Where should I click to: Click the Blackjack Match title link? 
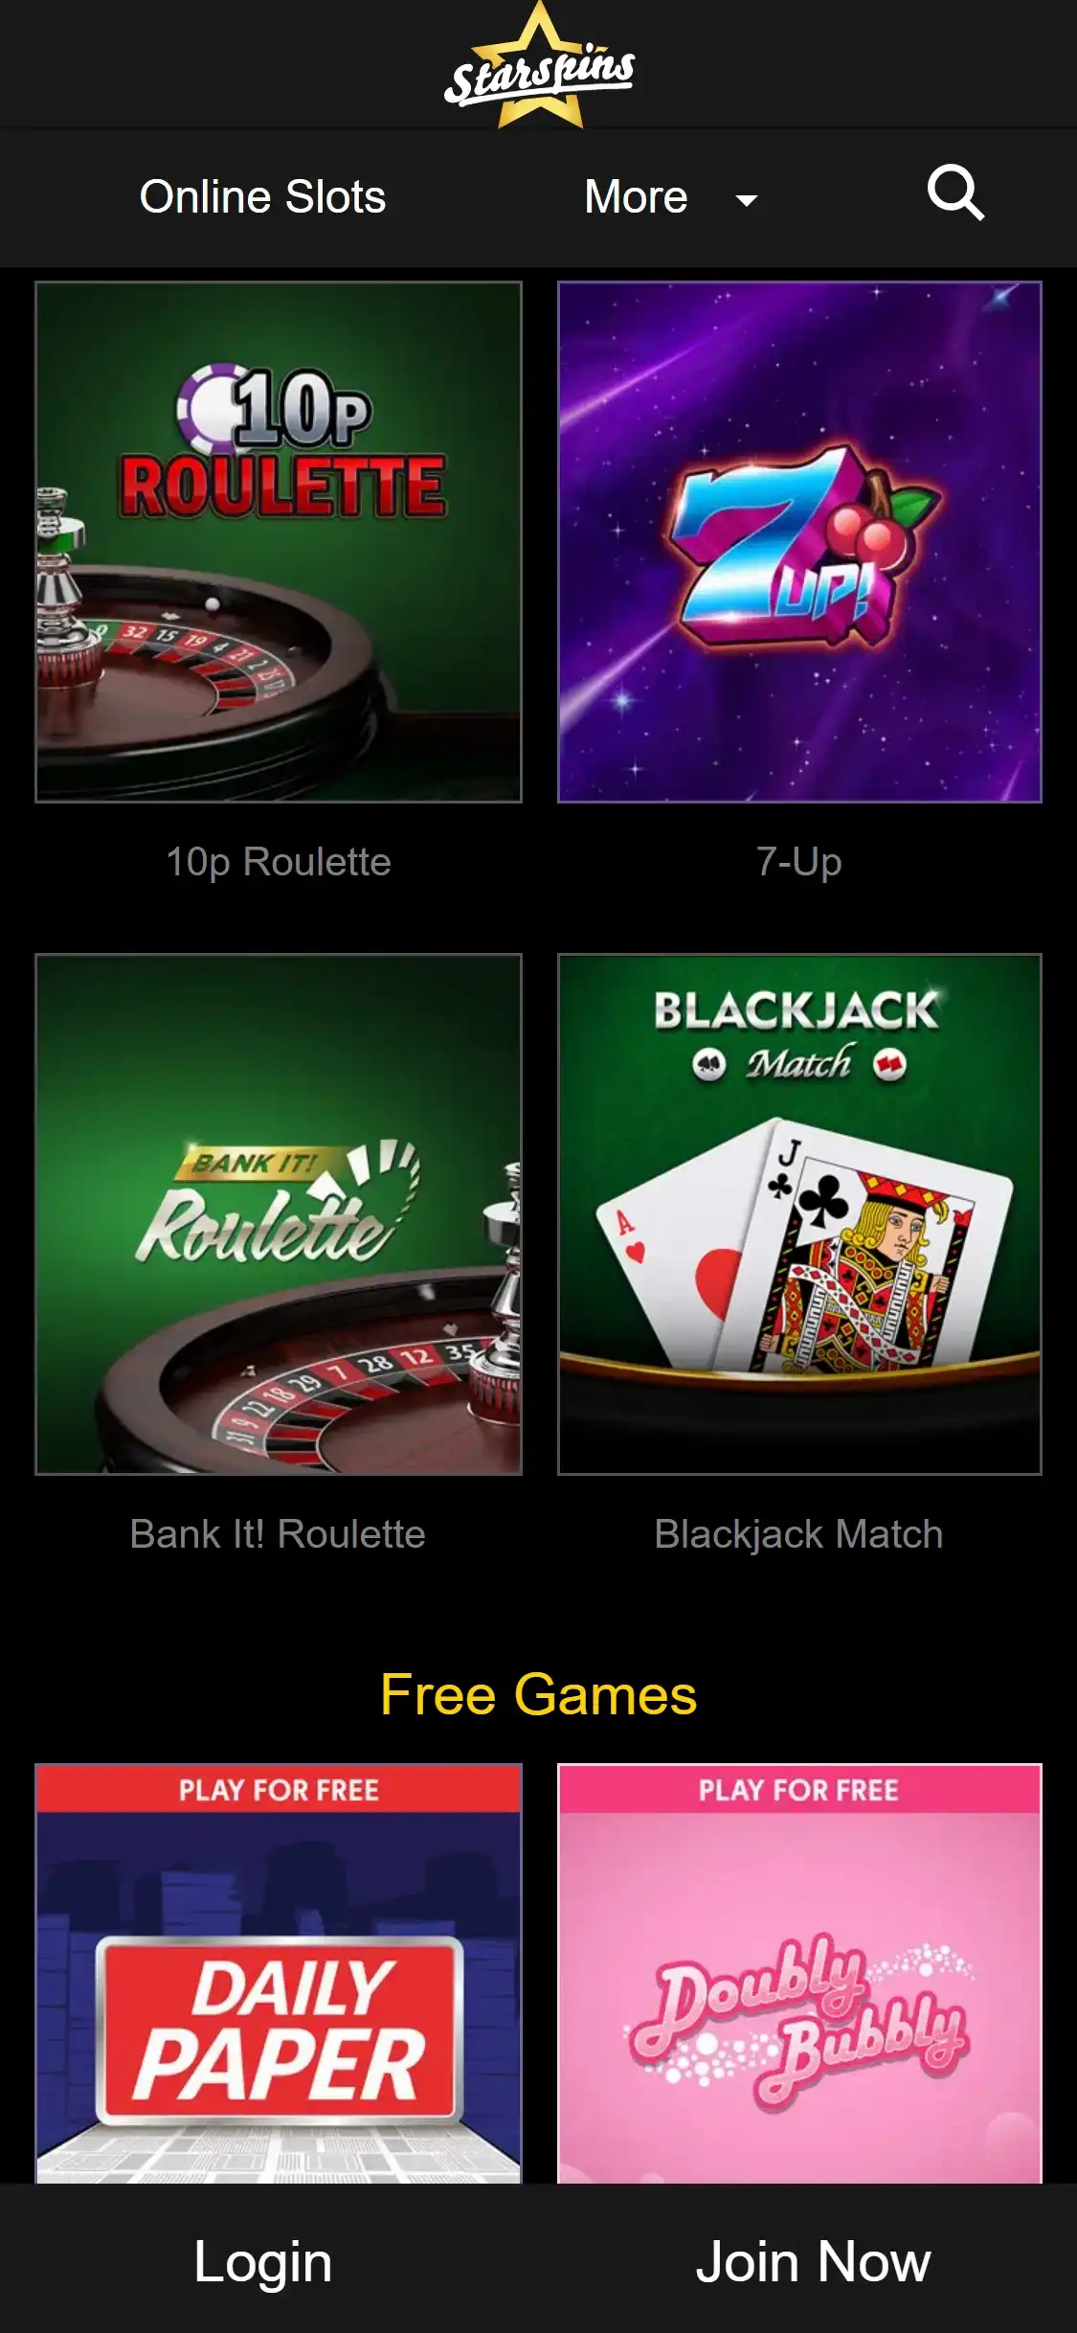click(x=798, y=1534)
